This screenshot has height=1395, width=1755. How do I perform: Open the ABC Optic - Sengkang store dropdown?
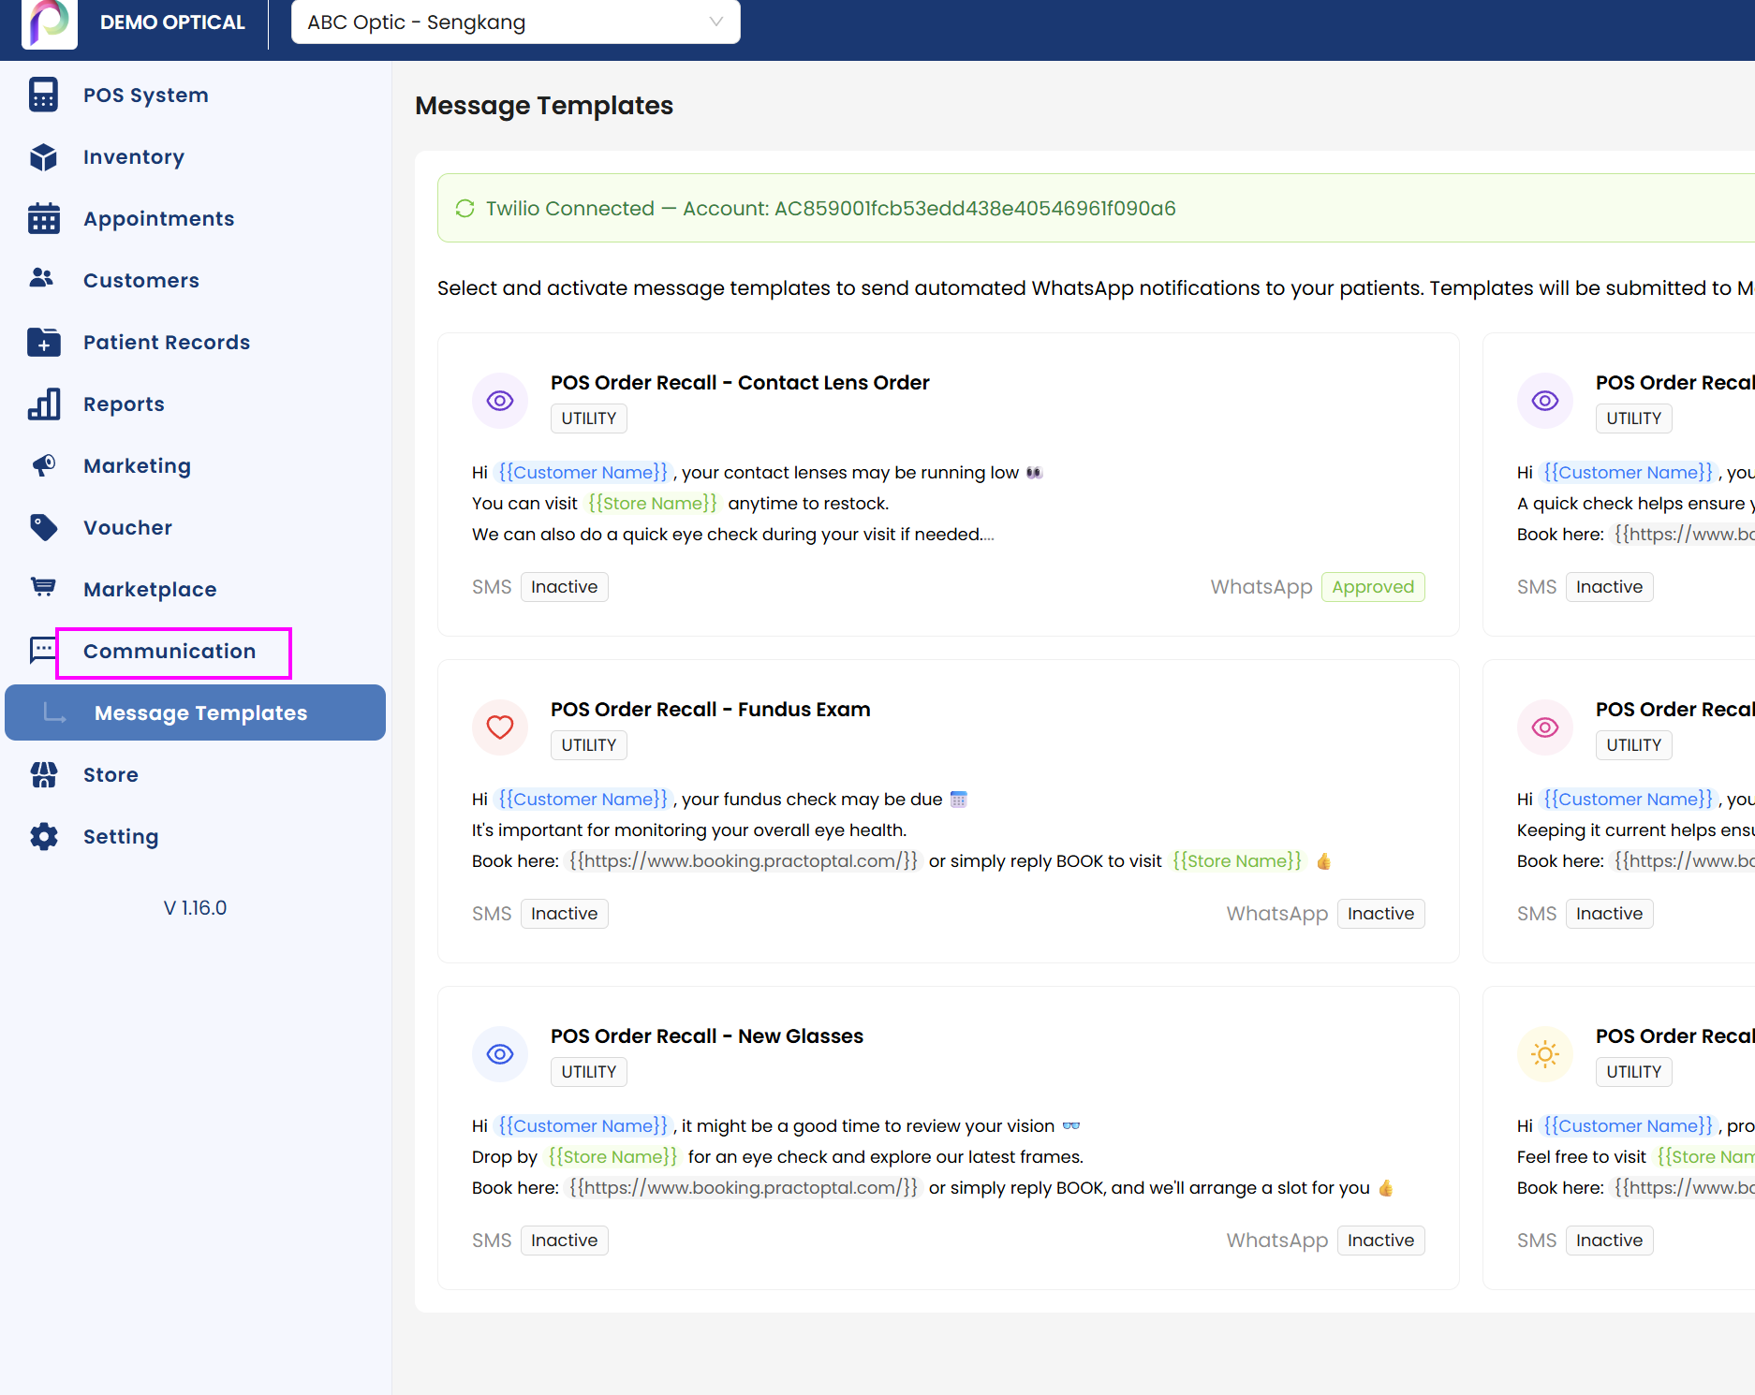(516, 22)
